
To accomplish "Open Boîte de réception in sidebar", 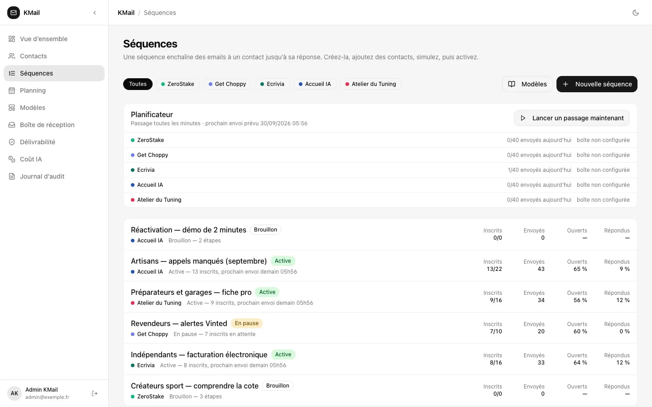I will coord(54,125).
